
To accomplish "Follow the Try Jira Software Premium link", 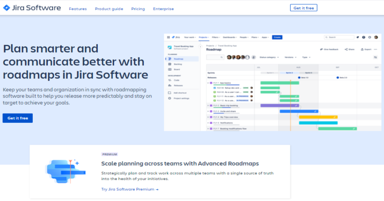I will coord(130,189).
